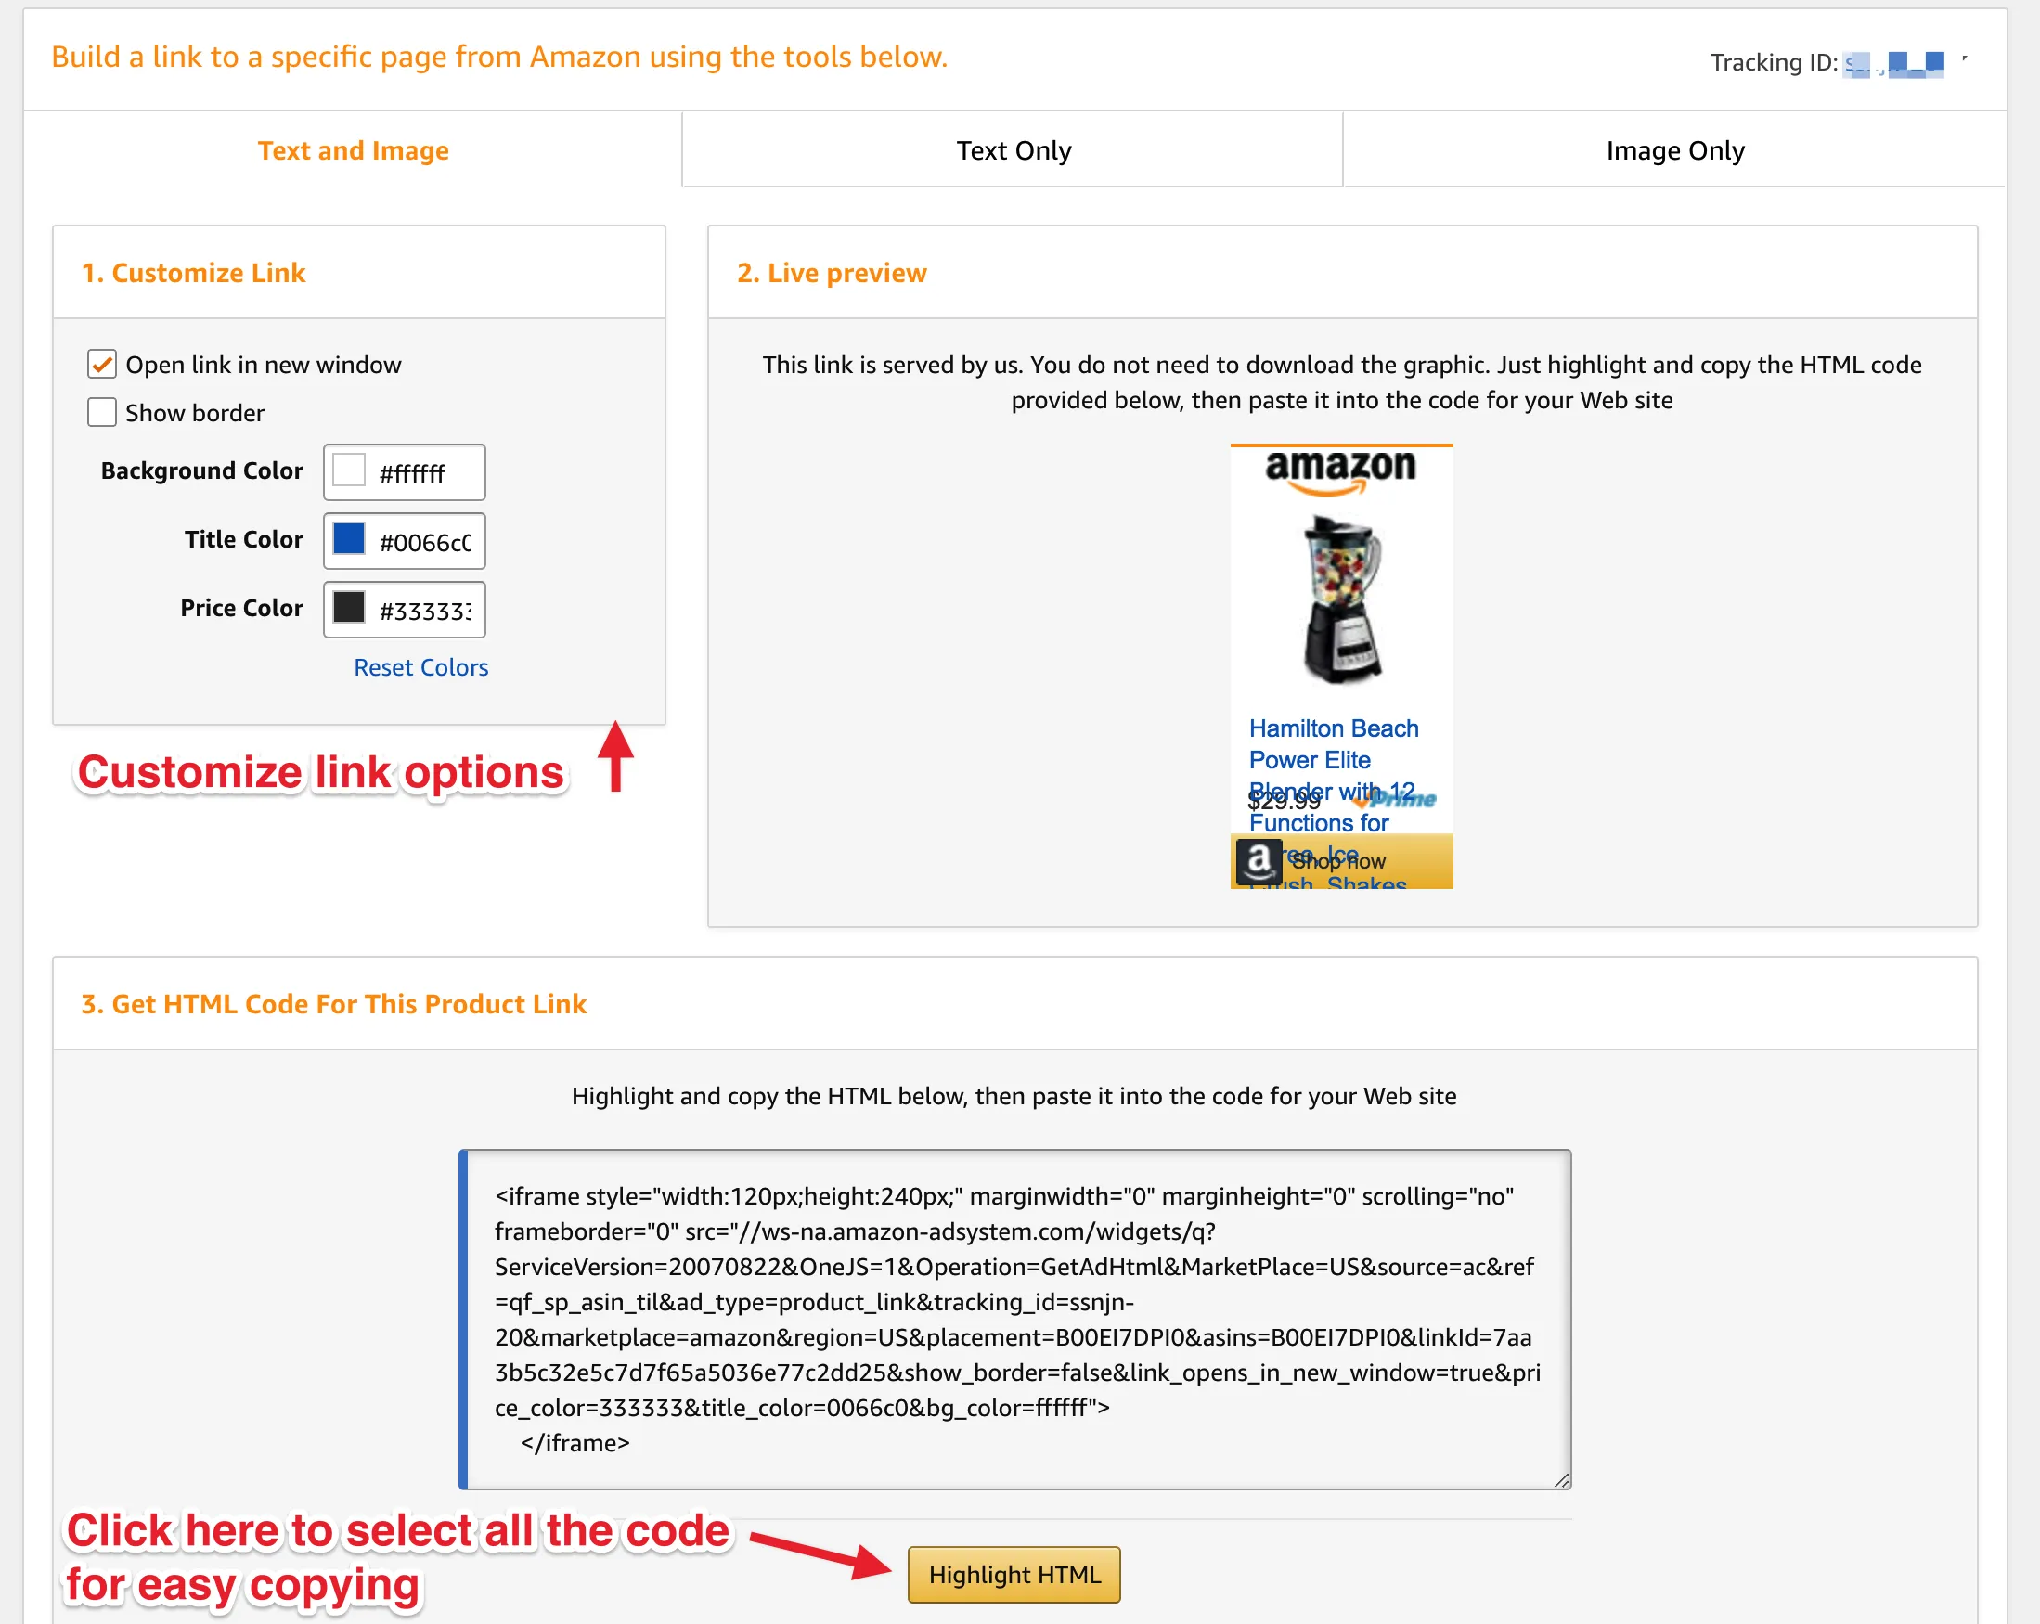The width and height of the screenshot is (2040, 1624).
Task: Click the Reset Colors link
Action: [420, 668]
